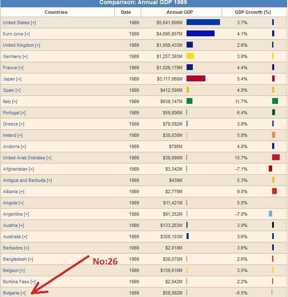Expand the [+] next to United States
Screen dimensions: 288x297
tap(33, 23)
